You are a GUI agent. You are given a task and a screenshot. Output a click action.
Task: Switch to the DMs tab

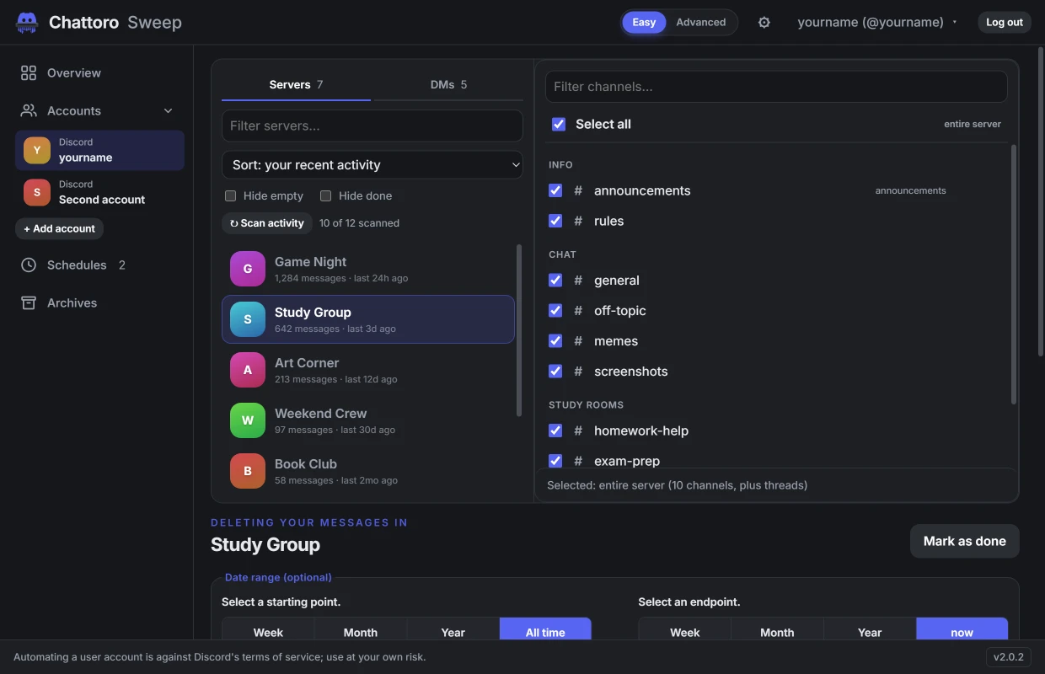click(448, 85)
